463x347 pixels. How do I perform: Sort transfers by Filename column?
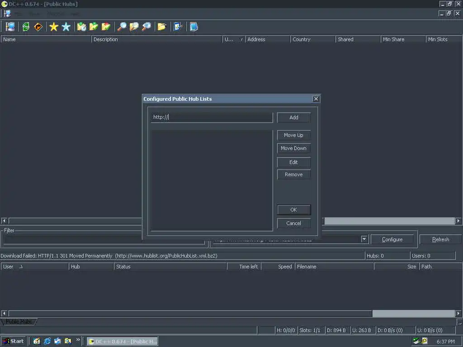point(334,267)
